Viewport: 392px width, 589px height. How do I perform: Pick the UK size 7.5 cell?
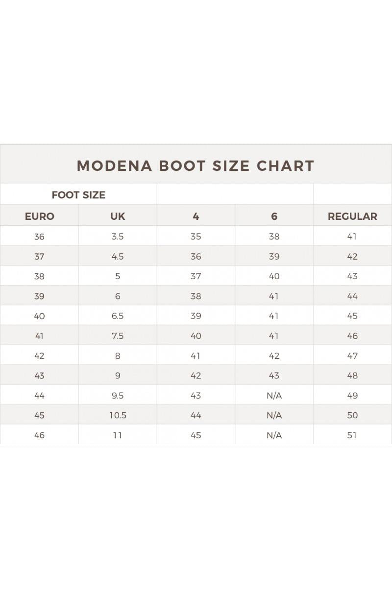click(118, 336)
